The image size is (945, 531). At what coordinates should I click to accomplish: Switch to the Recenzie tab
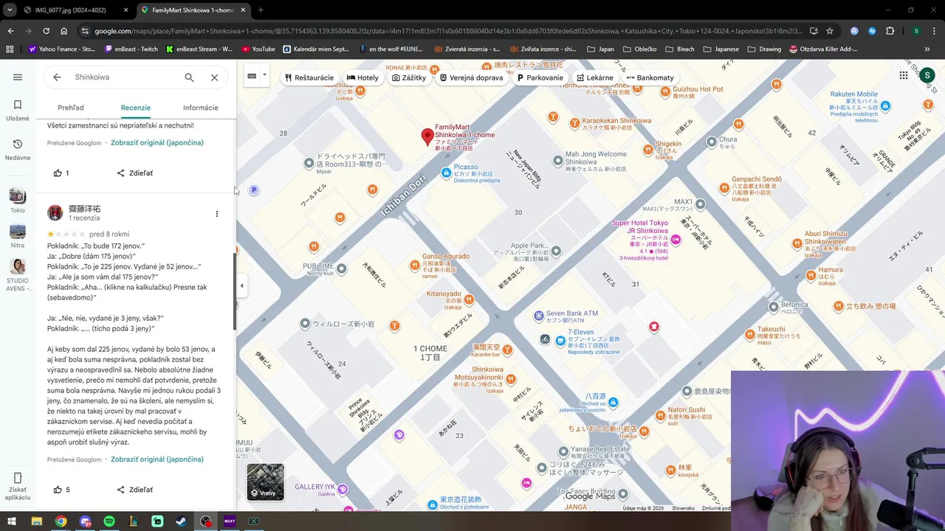click(136, 108)
